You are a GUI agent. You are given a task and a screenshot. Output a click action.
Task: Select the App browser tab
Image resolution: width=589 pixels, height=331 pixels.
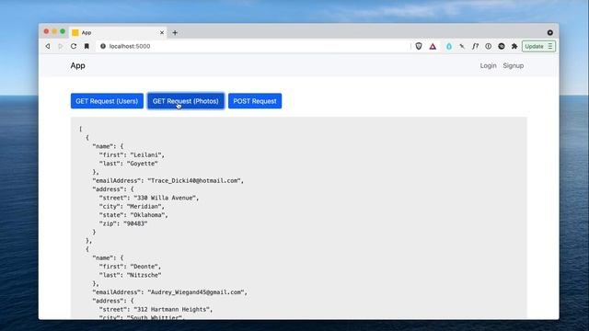(x=118, y=33)
